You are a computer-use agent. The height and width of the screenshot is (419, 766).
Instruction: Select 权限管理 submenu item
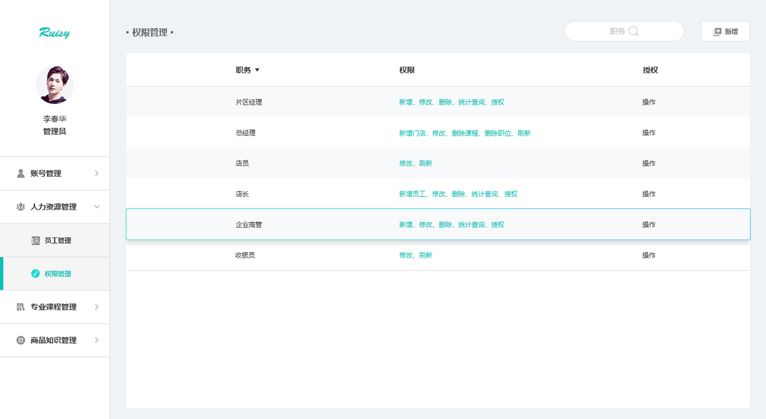(58, 274)
